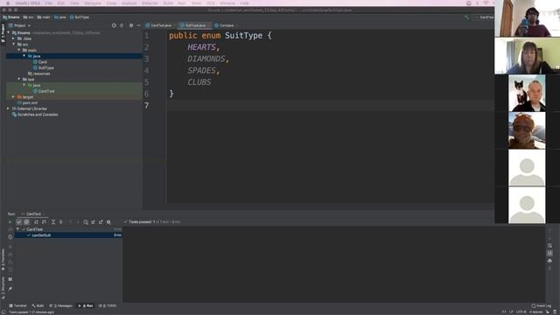Click down arrow in test console sidebar
The height and width of the screenshot is (315, 560).
549,238
